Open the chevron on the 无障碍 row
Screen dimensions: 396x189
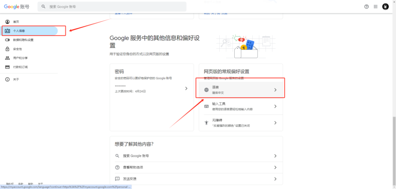click(x=275, y=123)
